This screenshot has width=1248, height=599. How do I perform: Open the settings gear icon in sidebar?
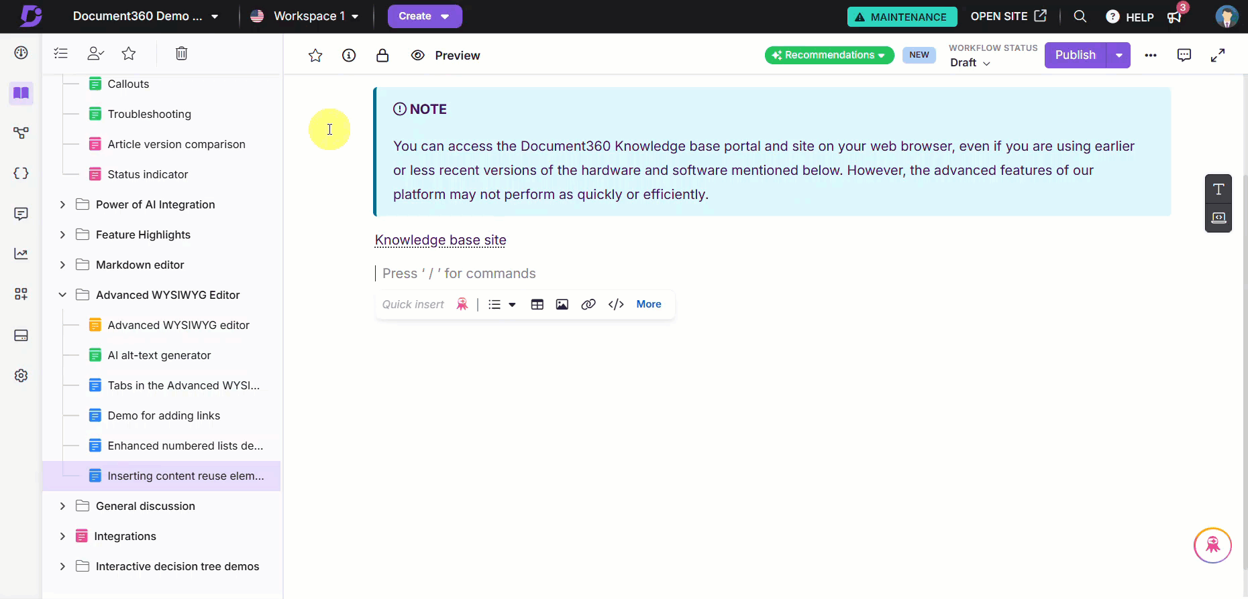[21, 376]
